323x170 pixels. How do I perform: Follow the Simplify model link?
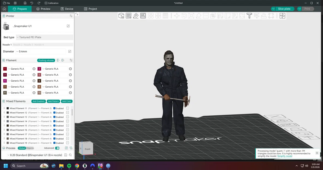coord(285,156)
